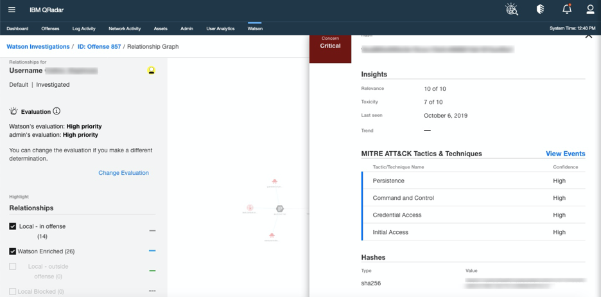Click the Relationship Graph breadcrumb text
This screenshot has height=297, width=601.
click(153, 46)
